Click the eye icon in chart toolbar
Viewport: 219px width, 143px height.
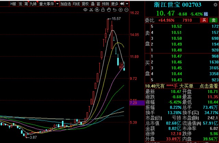point(86,10)
